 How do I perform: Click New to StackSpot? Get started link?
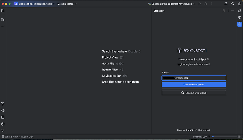[x=194, y=130]
